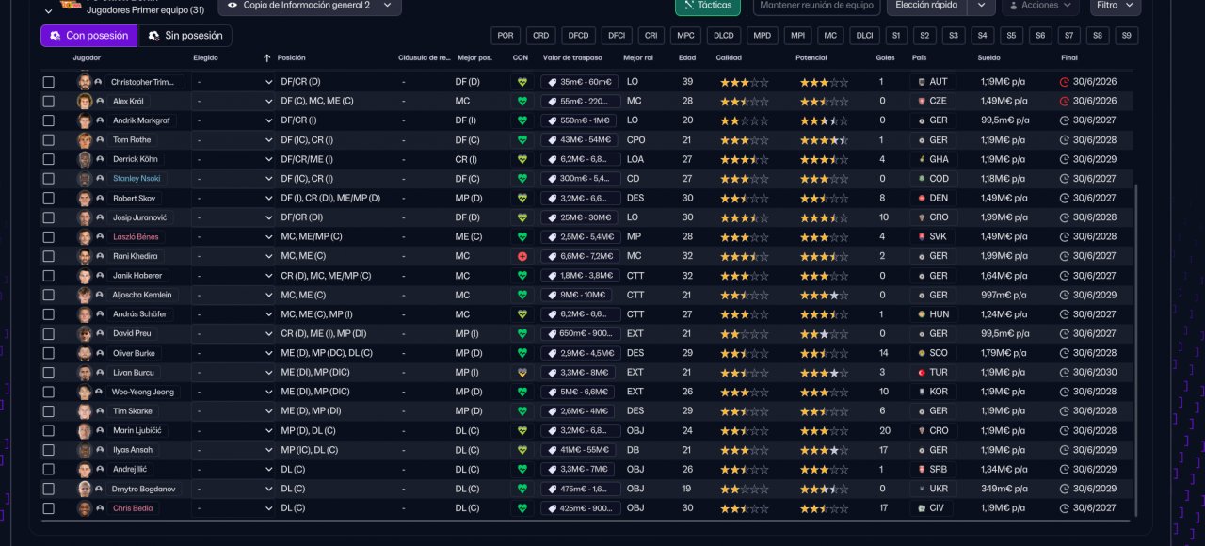Click the Elección rápida button

pos(927,6)
